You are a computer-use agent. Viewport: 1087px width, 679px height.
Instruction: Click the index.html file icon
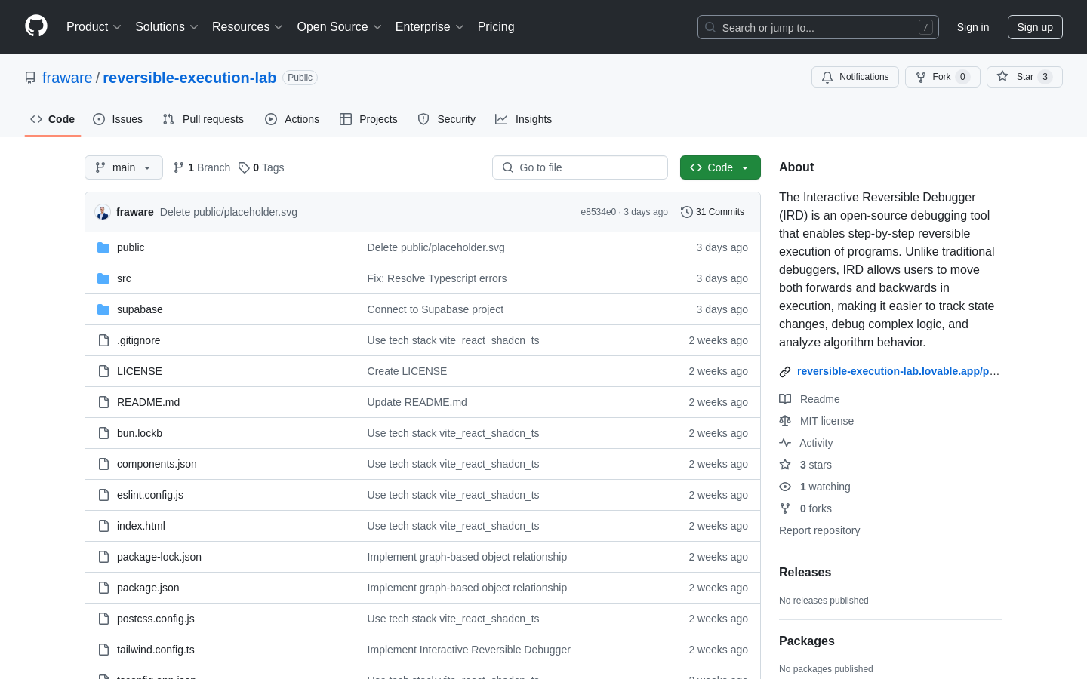pos(103,526)
